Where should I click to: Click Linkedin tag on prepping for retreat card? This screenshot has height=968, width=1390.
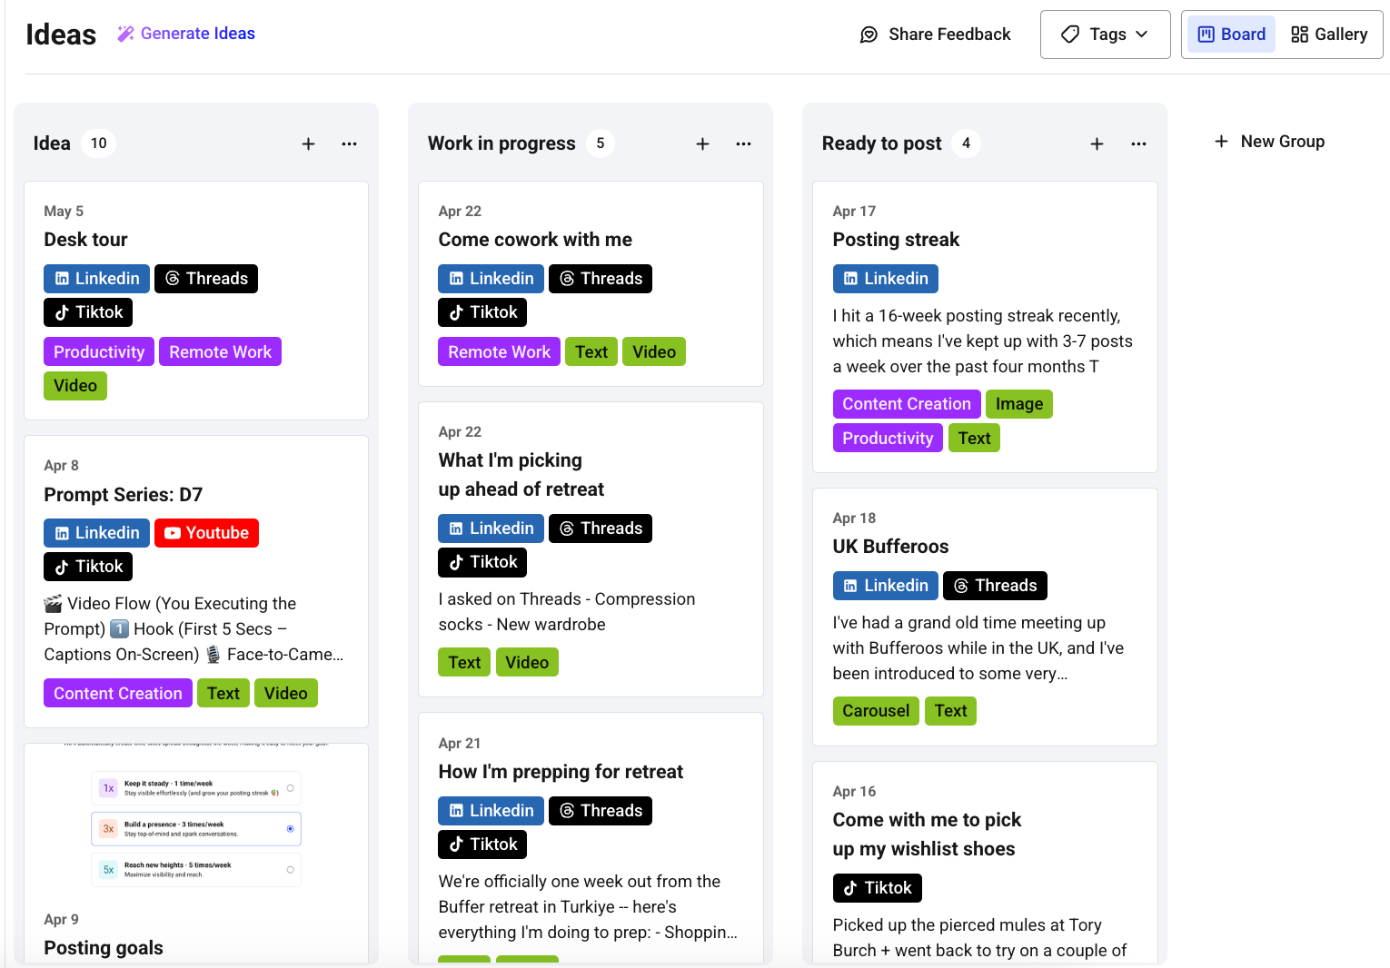click(491, 811)
